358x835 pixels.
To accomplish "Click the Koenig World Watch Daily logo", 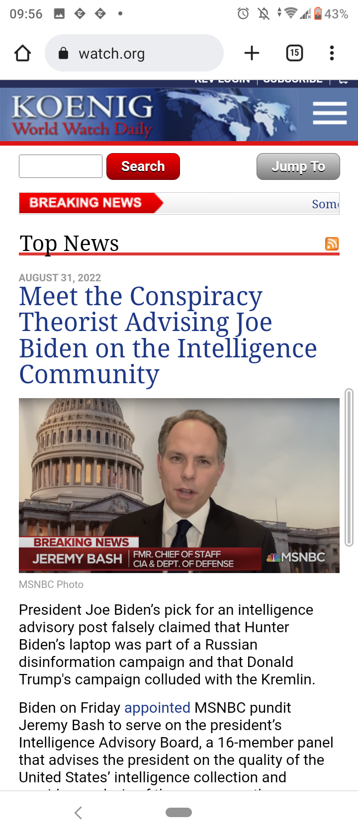I will (x=83, y=115).
